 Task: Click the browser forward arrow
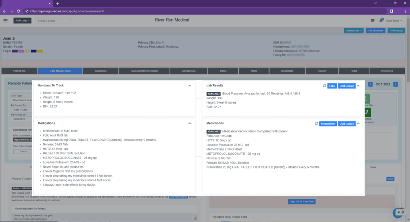tap(11, 11)
